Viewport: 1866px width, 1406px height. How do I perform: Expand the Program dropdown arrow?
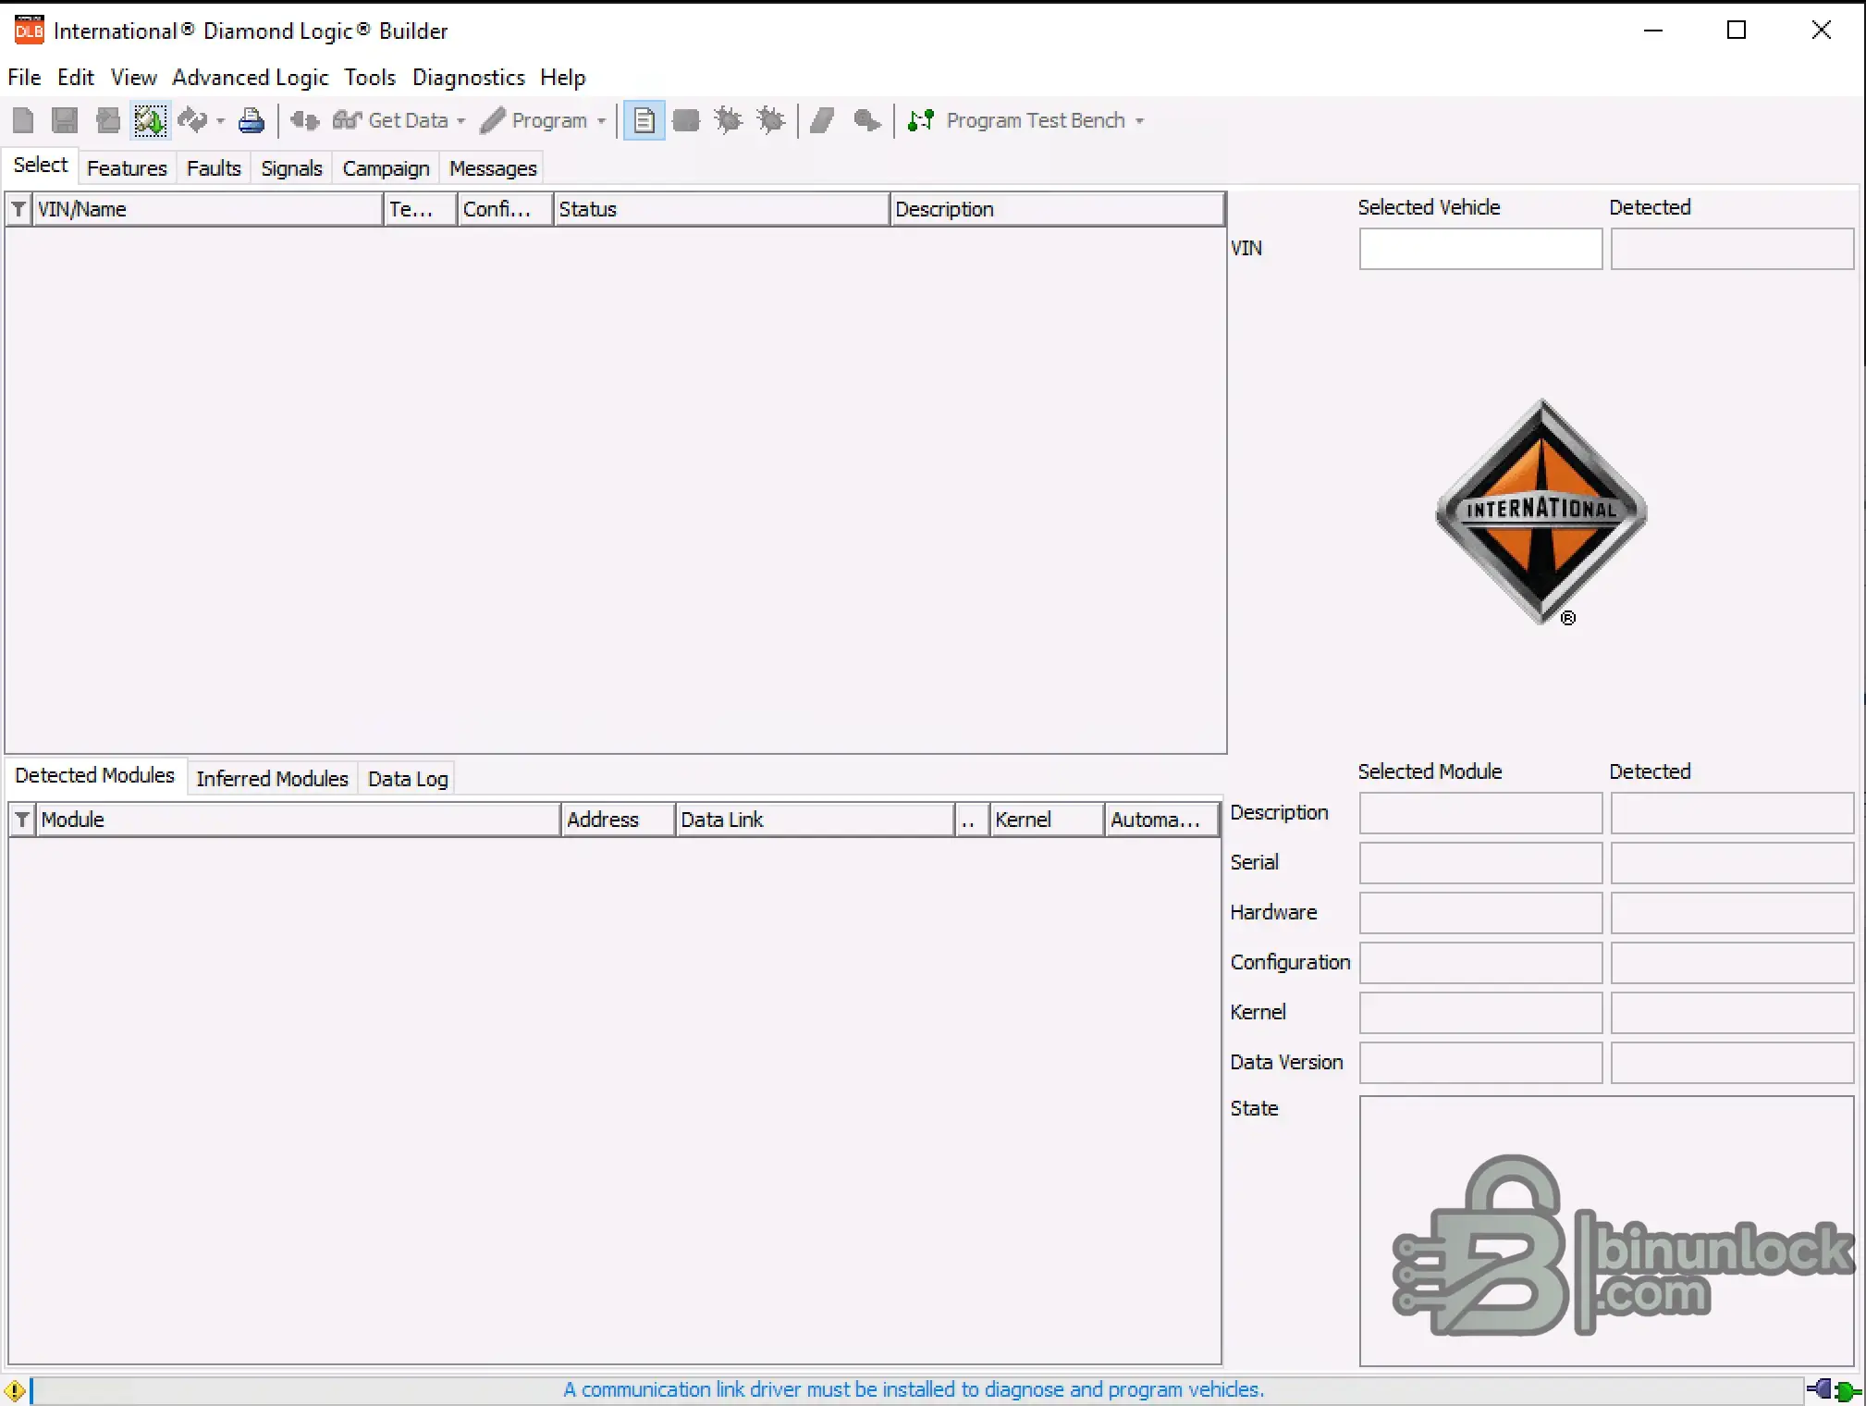coord(601,121)
